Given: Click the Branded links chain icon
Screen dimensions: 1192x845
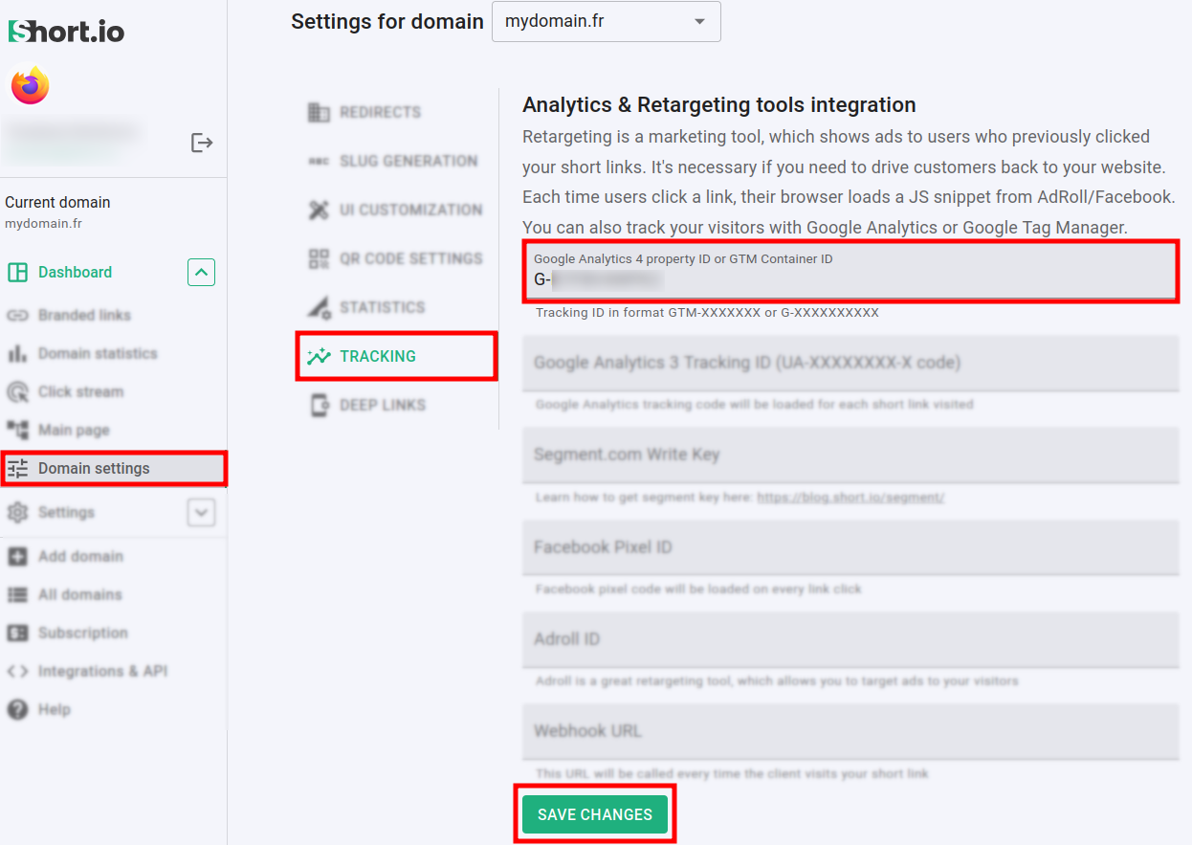Looking at the screenshot, I should (x=17, y=316).
